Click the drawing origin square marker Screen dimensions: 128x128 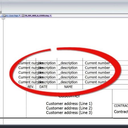(x=3, y=18)
